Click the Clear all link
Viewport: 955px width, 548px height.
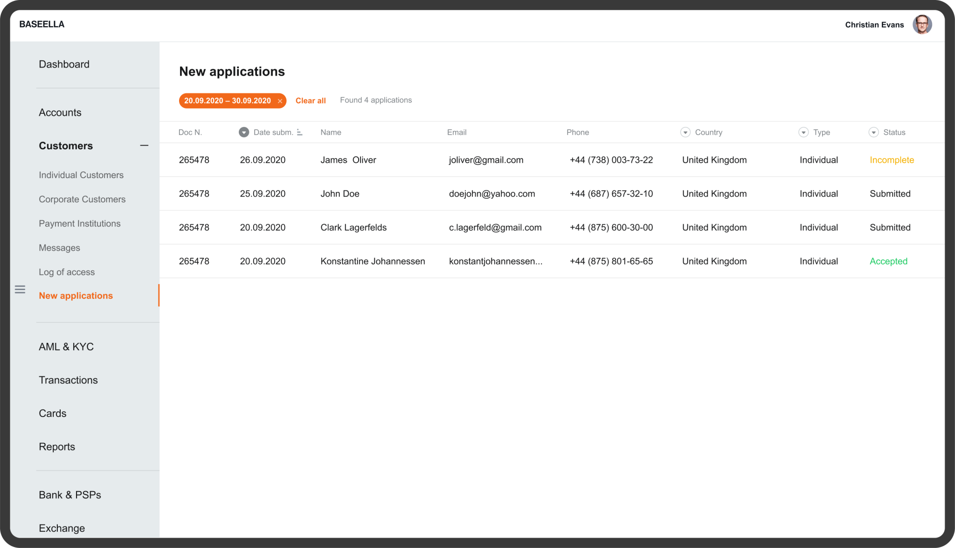pyautogui.click(x=310, y=100)
